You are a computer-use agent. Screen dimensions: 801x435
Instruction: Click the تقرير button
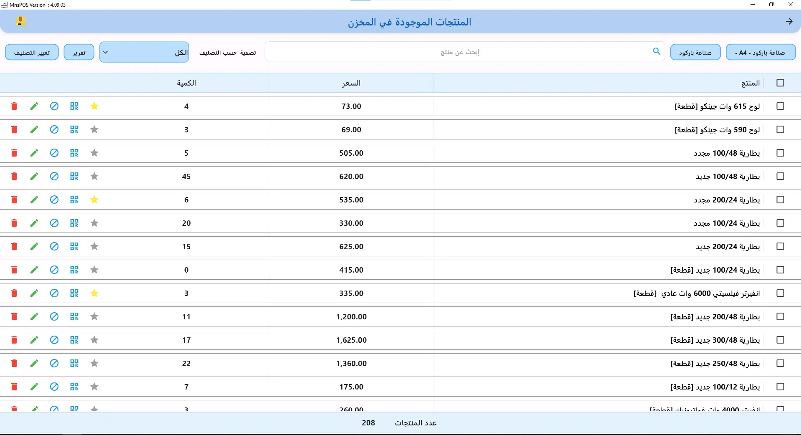pos(78,52)
